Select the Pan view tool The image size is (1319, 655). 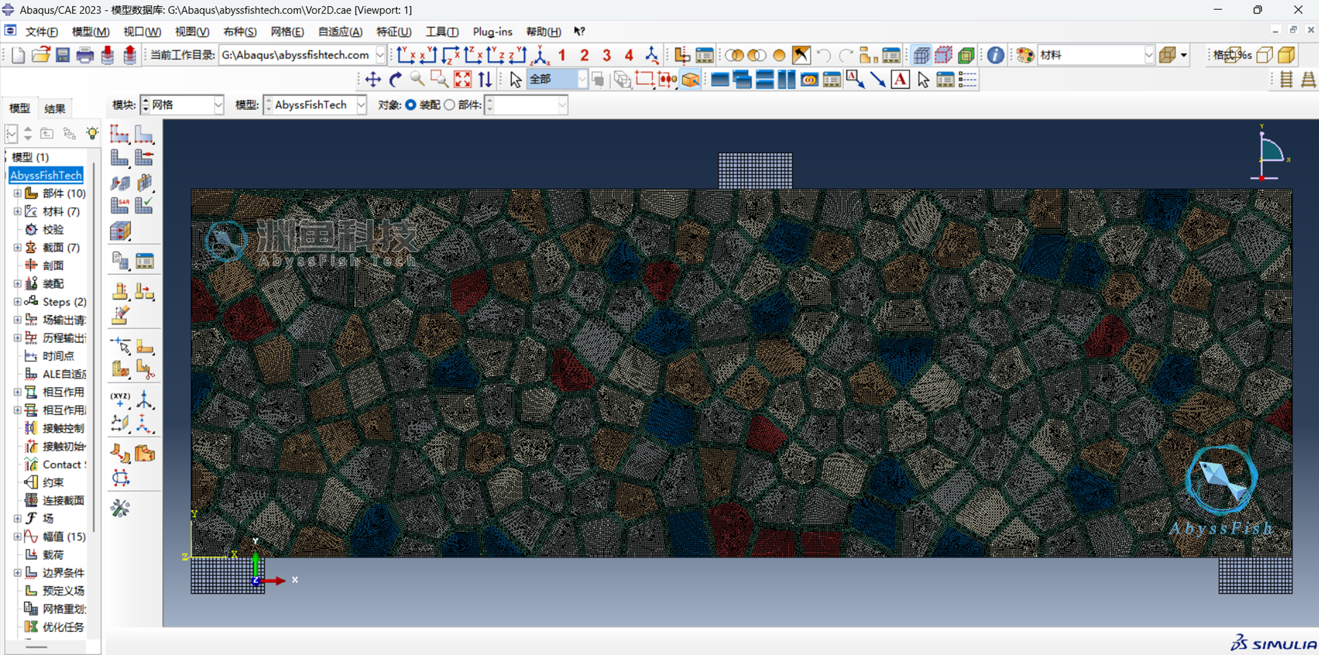[373, 80]
